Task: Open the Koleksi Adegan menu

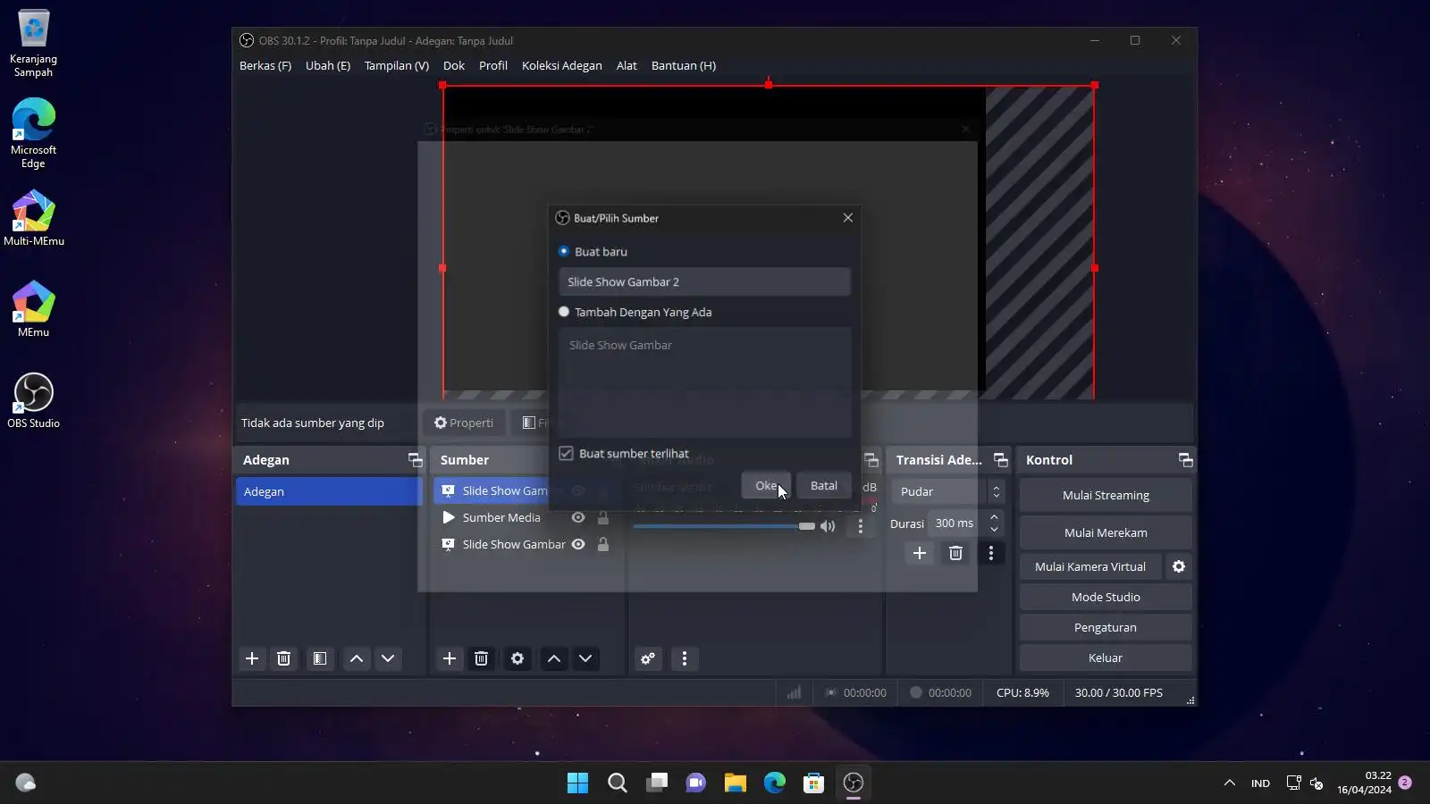Action: click(562, 65)
